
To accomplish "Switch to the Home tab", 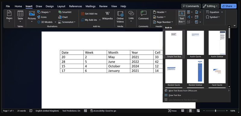I will click(x=18, y=6).
